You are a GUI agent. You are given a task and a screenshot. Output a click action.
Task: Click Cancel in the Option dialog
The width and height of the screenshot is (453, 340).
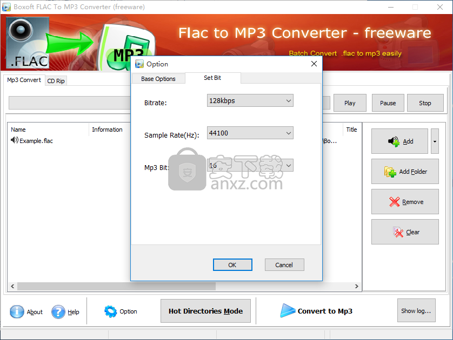click(284, 265)
